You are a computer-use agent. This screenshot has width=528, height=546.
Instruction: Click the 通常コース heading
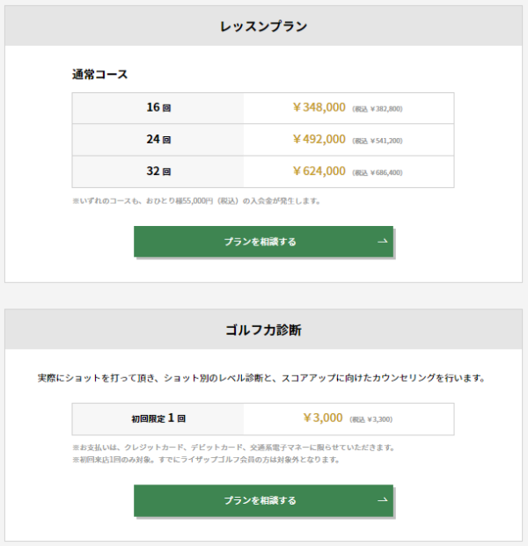pyautogui.click(x=100, y=74)
